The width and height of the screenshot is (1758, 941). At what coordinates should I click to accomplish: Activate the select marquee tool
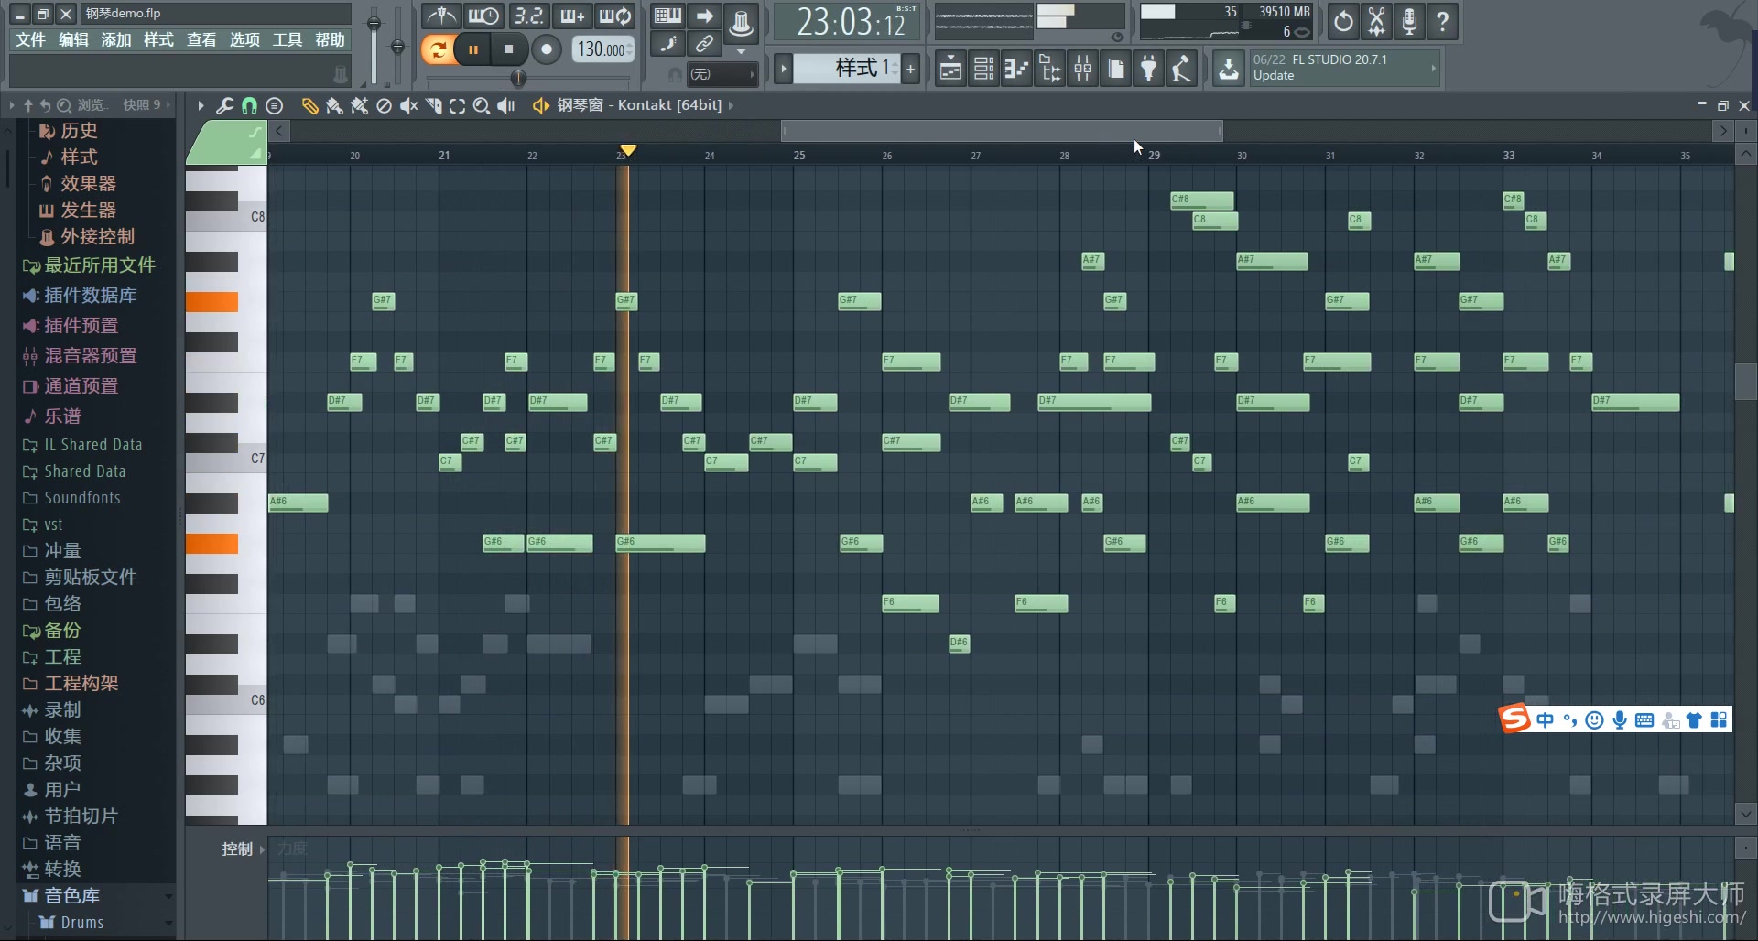click(x=457, y=106)
